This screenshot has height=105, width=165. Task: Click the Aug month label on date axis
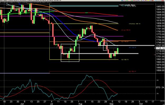click(x=80, y=104)
